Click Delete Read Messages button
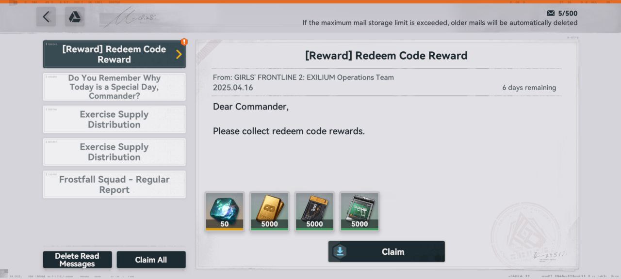The image size is (621, 279). pos(78,260)
